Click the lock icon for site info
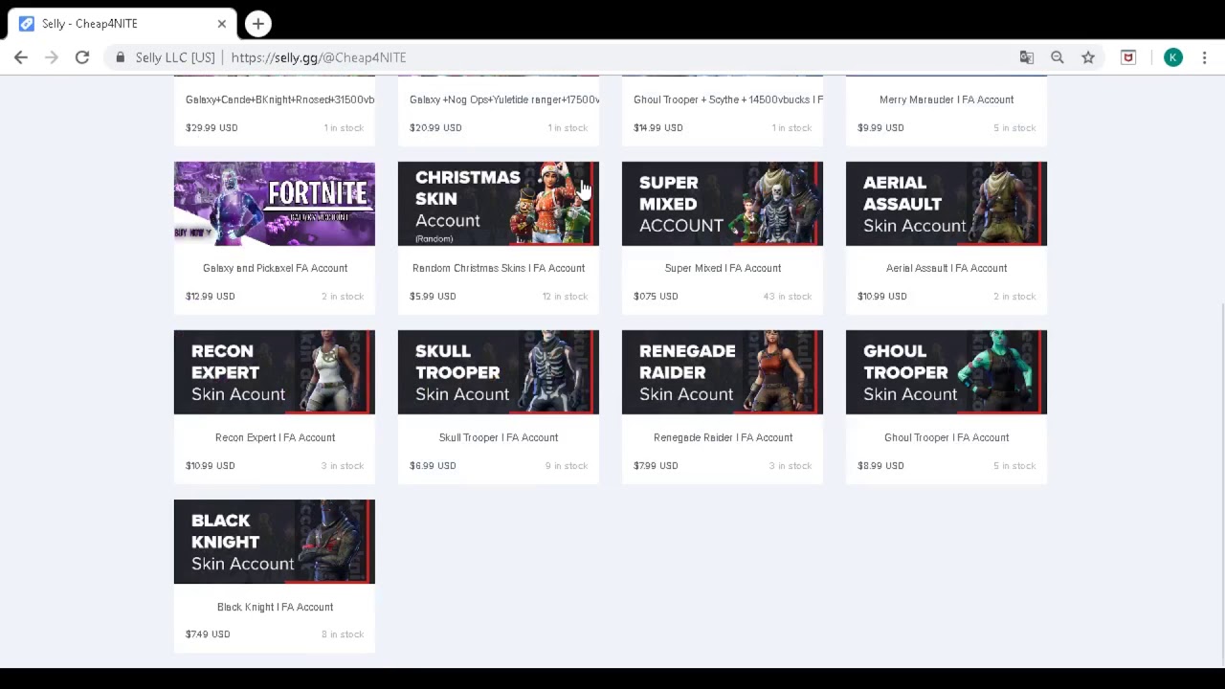The width and height of the screenshot is (1225, 689). pyautogui.click(x=121, y=57)
